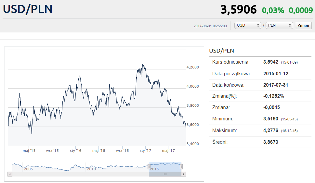Click the sty '16 axis label
The height and width of the screenshot is (183, 315).
76,151
